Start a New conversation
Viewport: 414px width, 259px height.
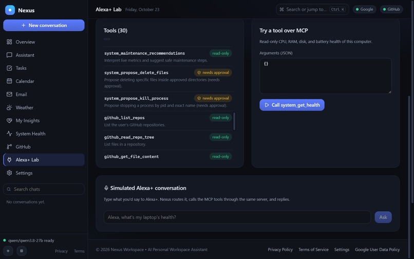pos(44,25)
